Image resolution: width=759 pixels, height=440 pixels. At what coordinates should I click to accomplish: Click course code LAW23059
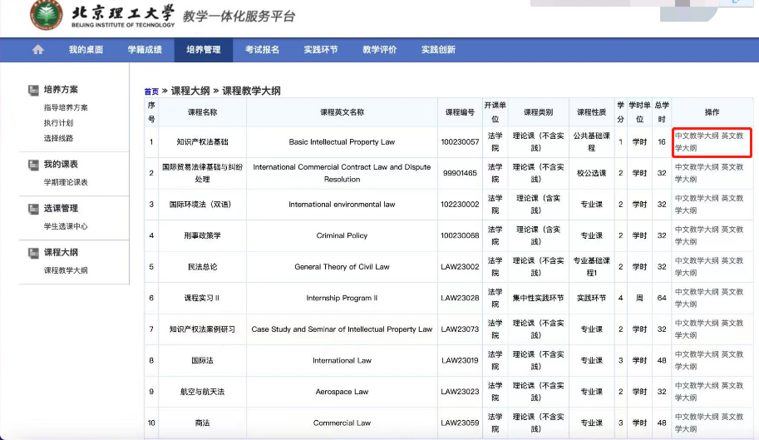point(460,423)
